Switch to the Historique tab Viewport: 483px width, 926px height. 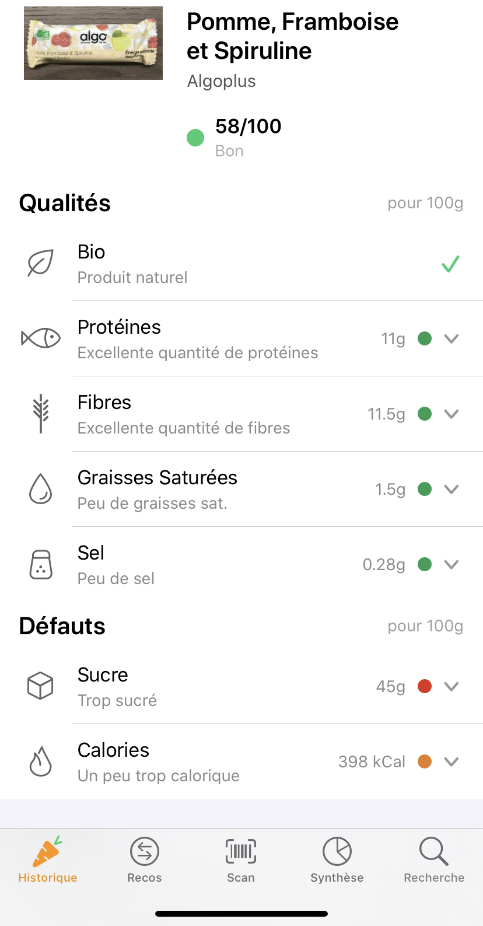pos(48,859)
